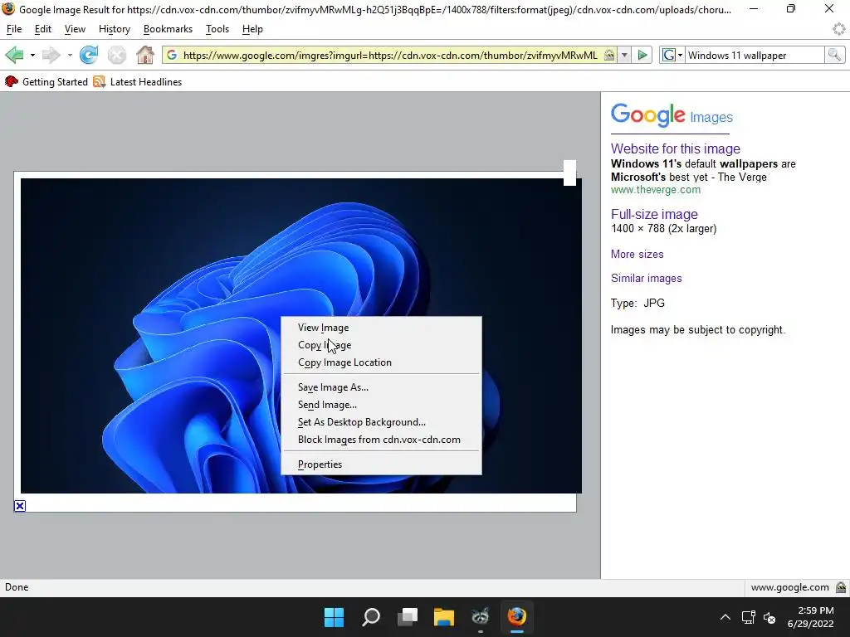850x637 pixels.
Task: Select Copy Image Location
Action: pos(381,362)
